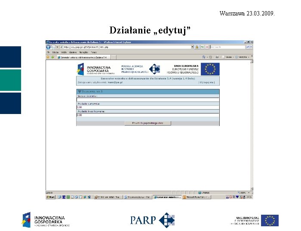The height and width of the screenshot is (231, 301).
Task: Open the search provider dropdown arrow
Action: (x=251, y=47)
